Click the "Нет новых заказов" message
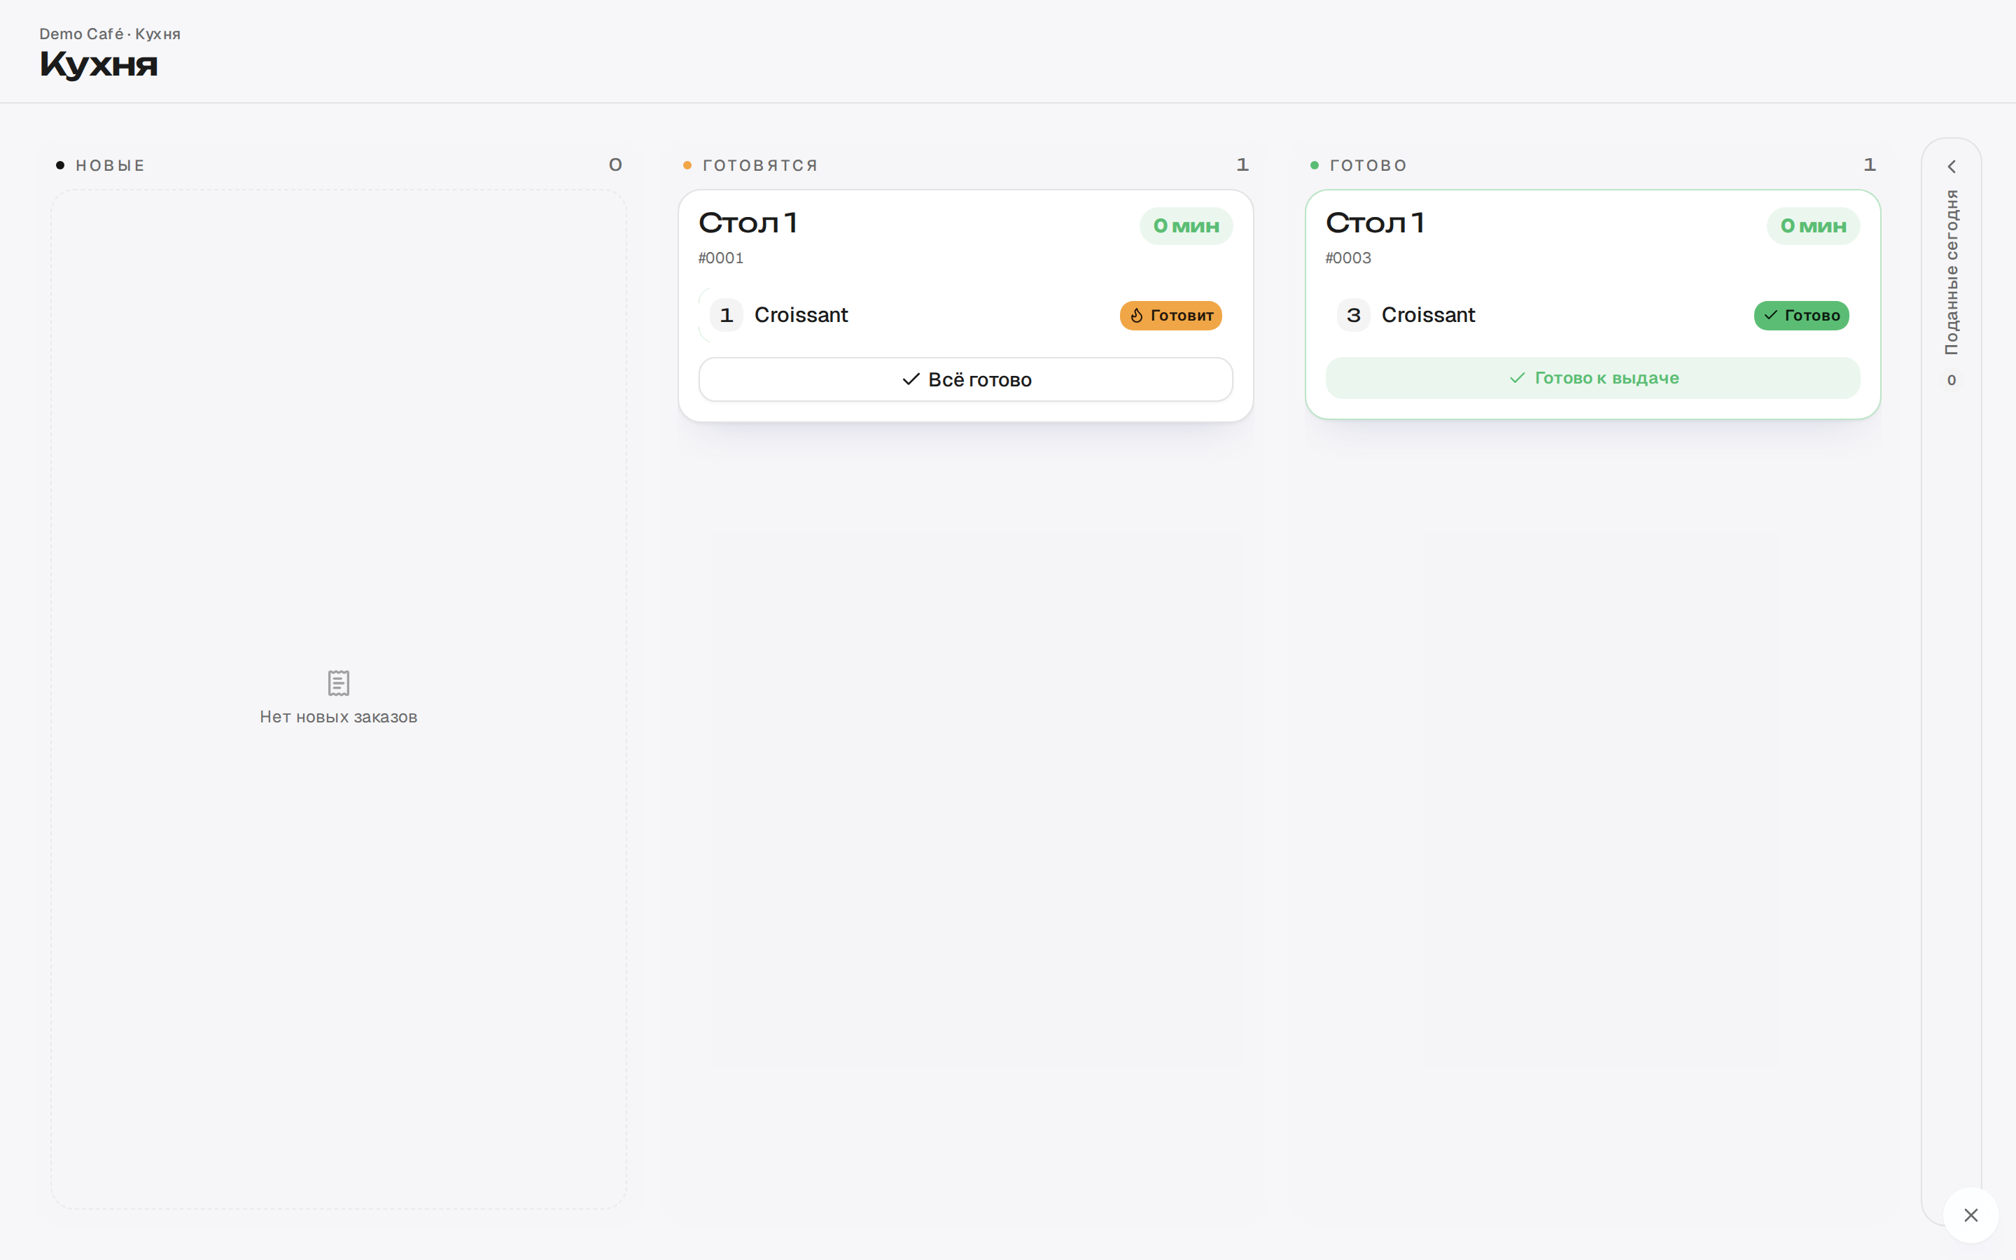This screenshot has height=1260, width=2016. coord(338,717)
